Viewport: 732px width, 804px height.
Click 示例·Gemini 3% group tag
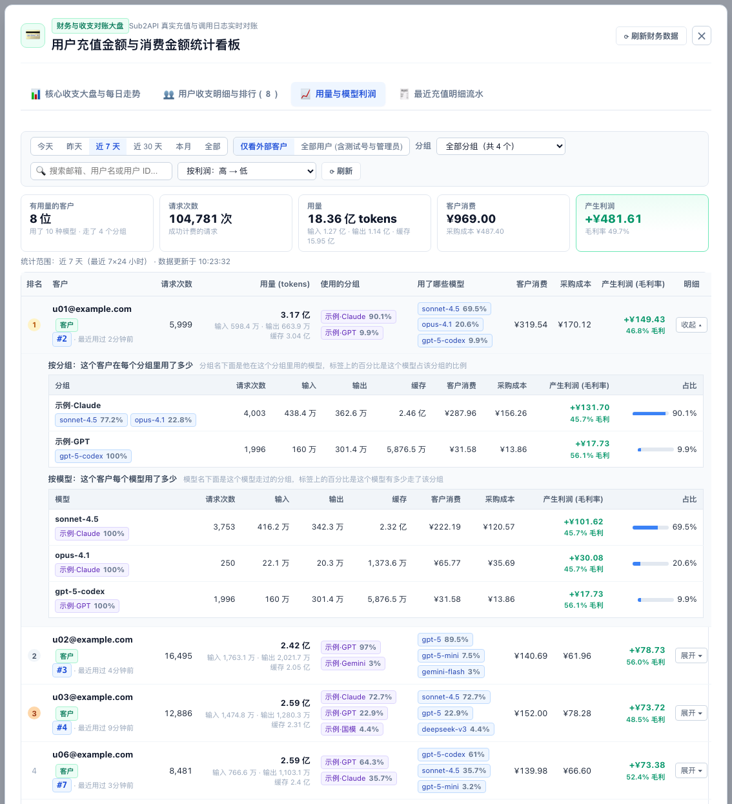click(x=353, y=663)
